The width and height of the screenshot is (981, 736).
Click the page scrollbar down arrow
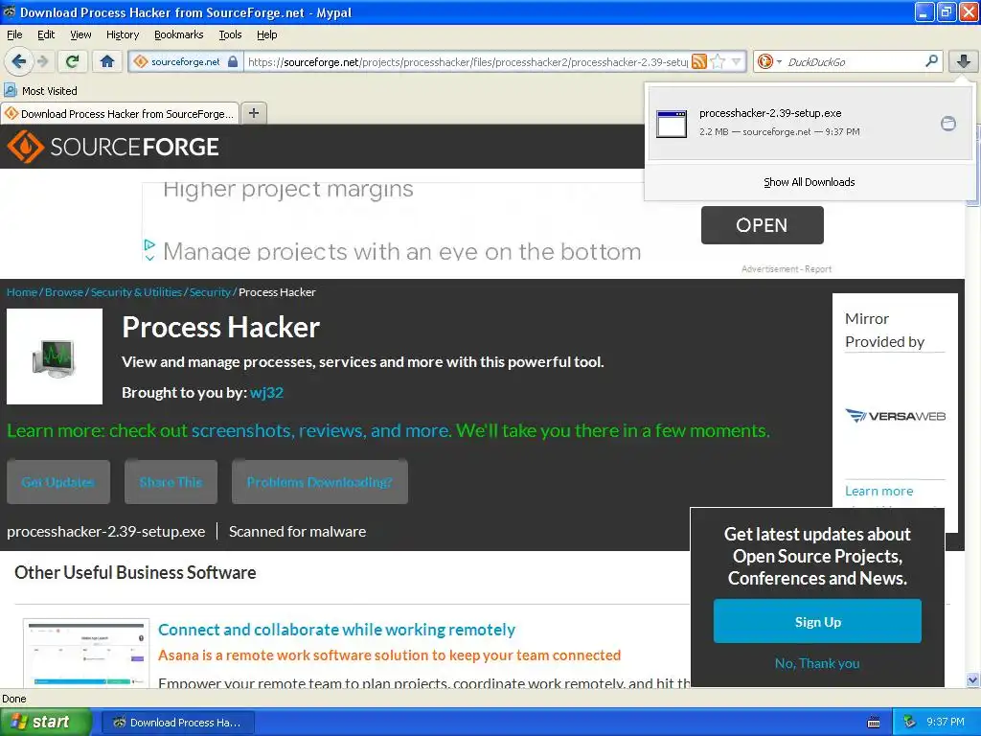(972, 680)
